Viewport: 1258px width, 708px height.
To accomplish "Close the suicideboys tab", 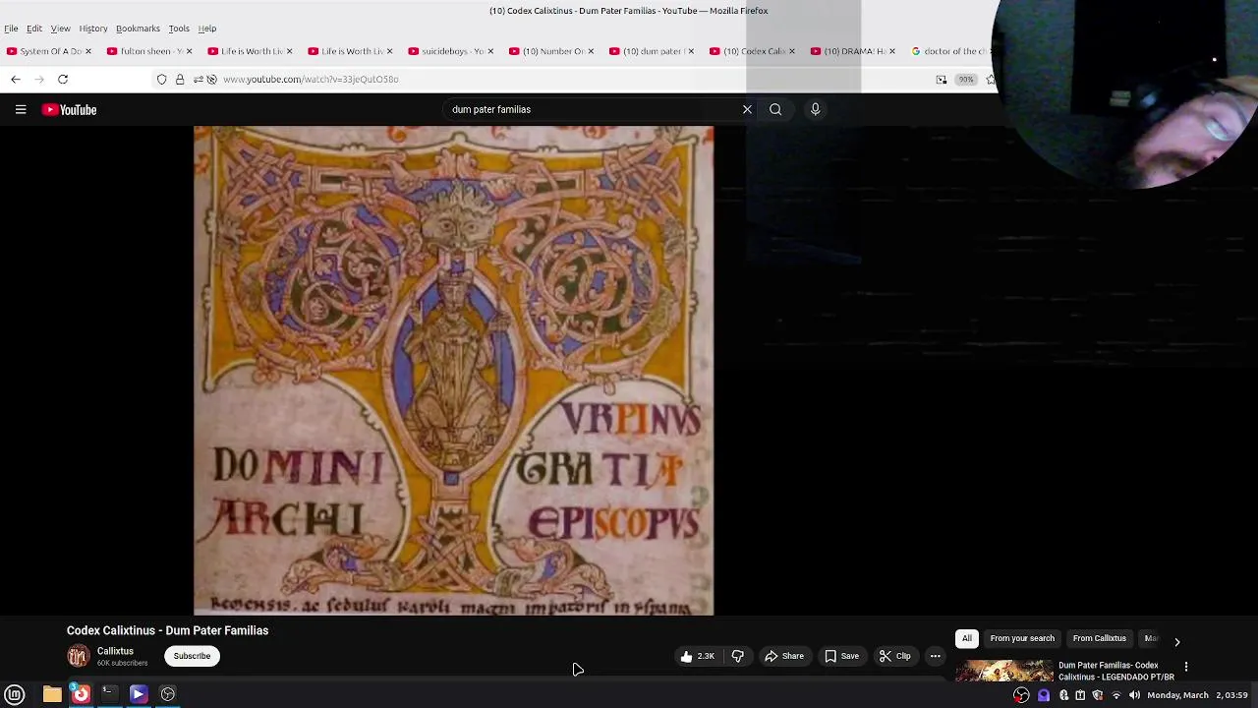I will point(489,51).
